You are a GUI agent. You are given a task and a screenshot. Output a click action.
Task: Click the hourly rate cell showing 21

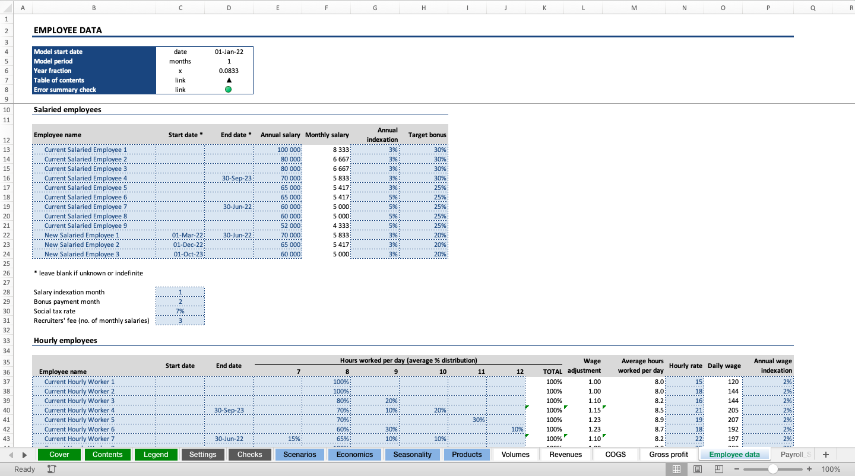coord(684,410)
